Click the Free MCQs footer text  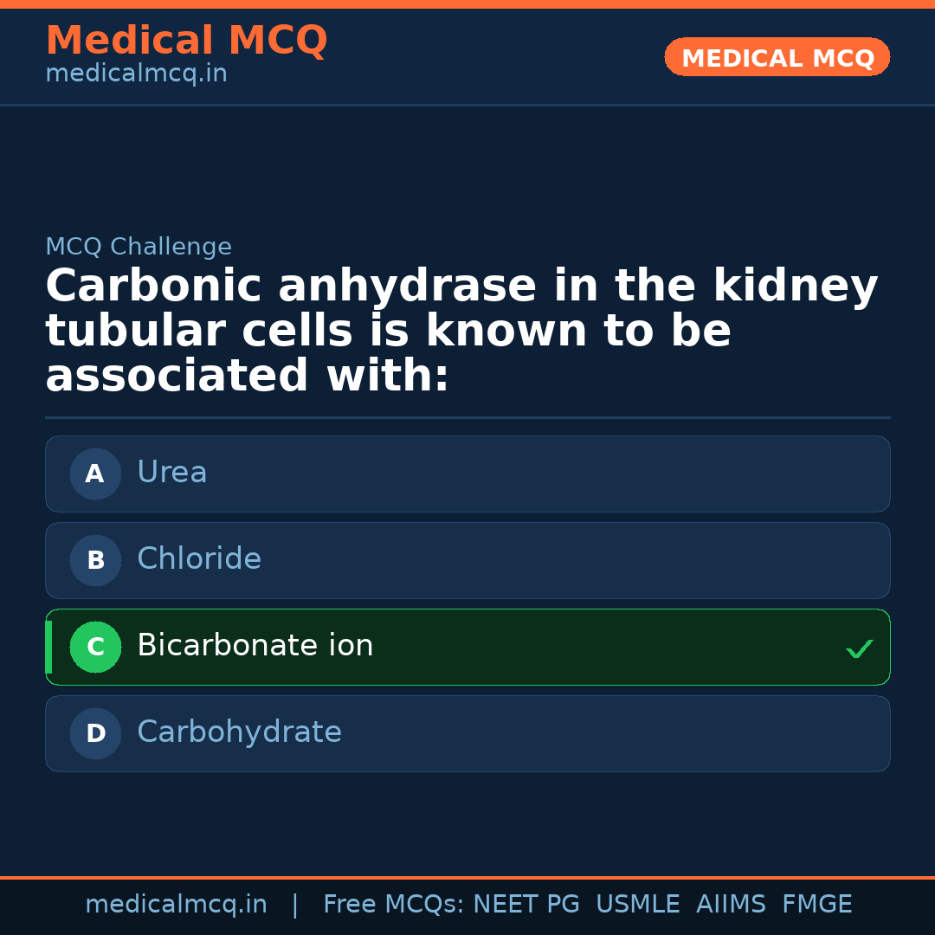coord(394,905)
